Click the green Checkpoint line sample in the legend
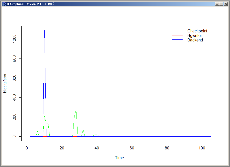The width and height of the screenshot is (230, 167). (x=177, y=31)
